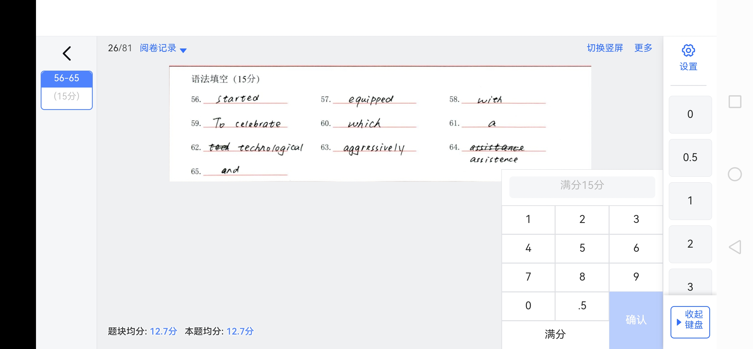
Task: Choose quick score 0 in sidebar
Action: [690, 114]
